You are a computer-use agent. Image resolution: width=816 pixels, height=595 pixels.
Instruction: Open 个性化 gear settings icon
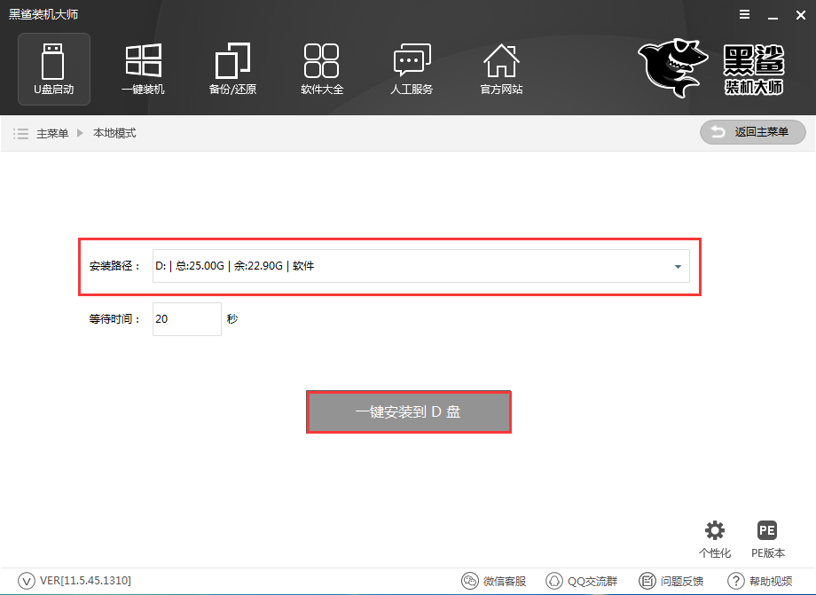point(714,531)
